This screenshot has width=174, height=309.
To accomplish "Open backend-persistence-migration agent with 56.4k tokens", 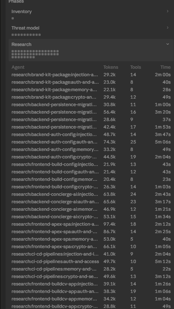I will (x=91, y=112).
